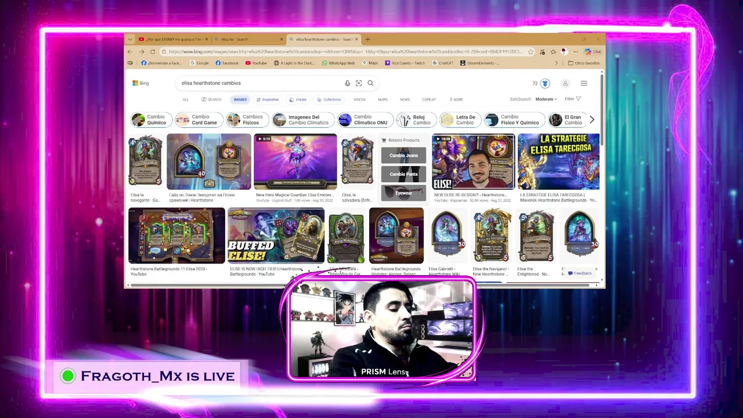The height and width of the screenshot is (418, 743).
Task: Select the COPILOT search tab
Action: point(428,99)
